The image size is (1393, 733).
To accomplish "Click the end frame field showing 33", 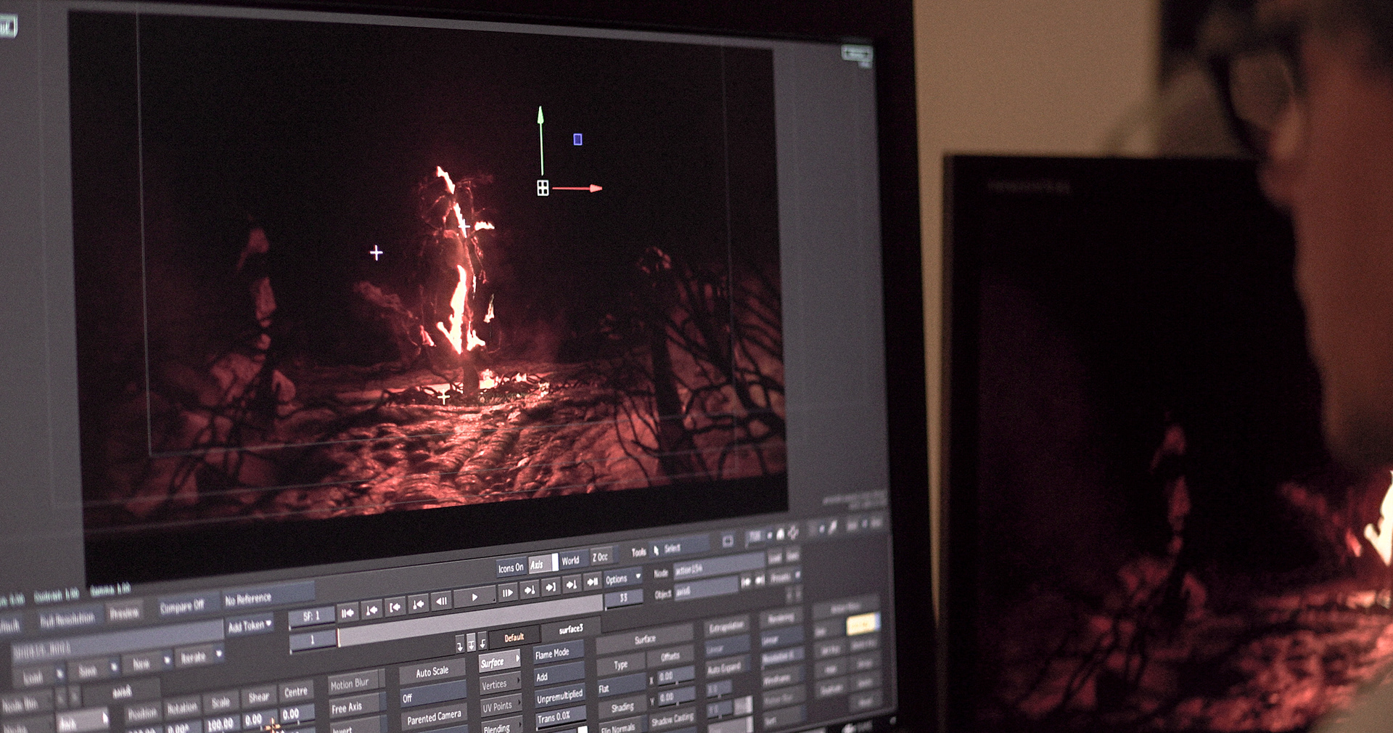I will point(623,597).
